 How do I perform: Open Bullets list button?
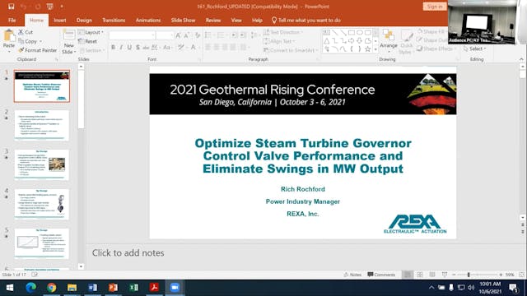(x=209, y=35)
